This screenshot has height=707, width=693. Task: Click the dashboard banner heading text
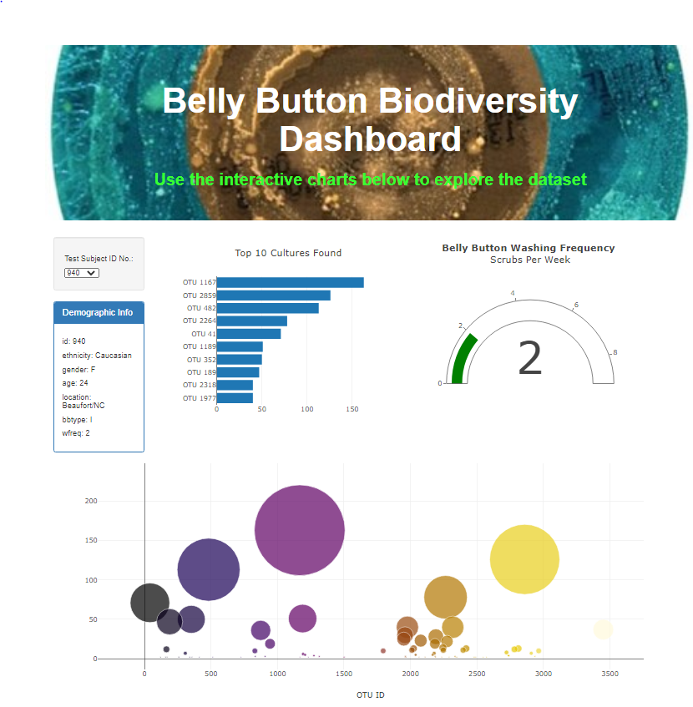click(x=371, y=119)
